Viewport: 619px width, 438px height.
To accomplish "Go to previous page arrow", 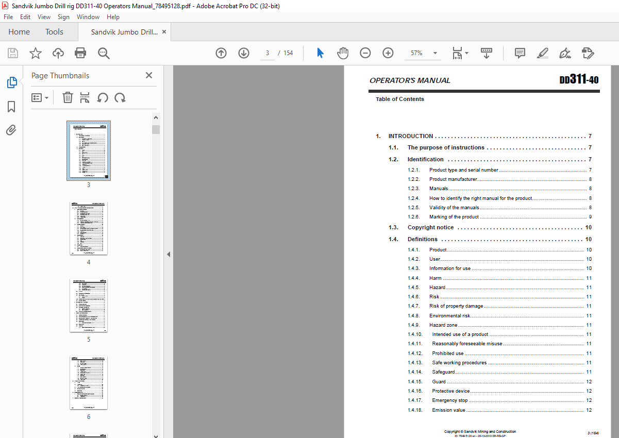I will coord(221,53).
